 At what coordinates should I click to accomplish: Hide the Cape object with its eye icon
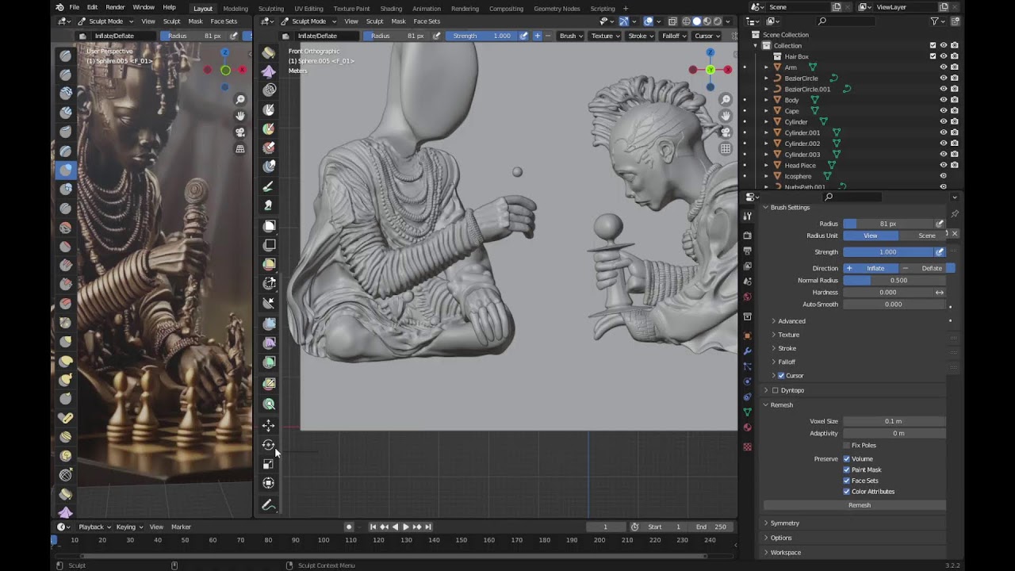click(944, 111)
